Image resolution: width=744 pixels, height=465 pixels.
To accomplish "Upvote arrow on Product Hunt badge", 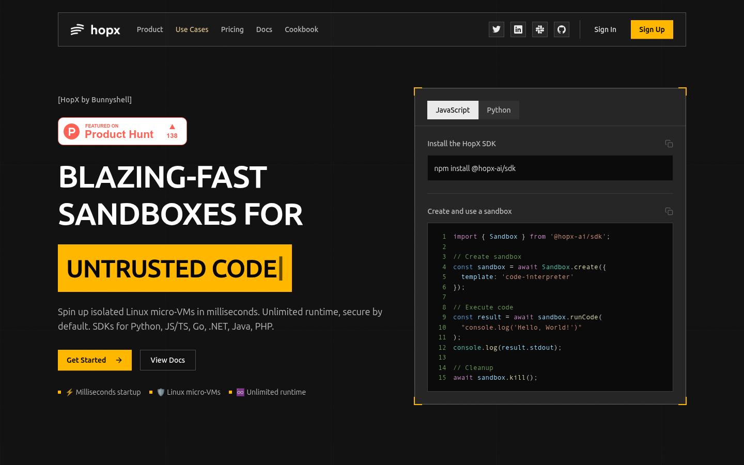I will 172,127.
